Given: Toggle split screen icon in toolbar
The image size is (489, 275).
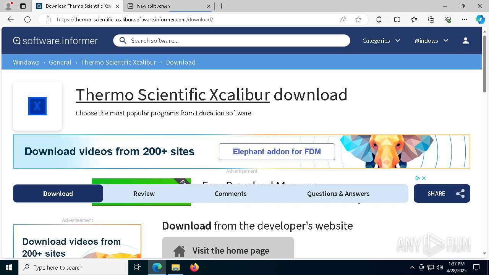Looking at the screenshot, I should coord(397,19).
